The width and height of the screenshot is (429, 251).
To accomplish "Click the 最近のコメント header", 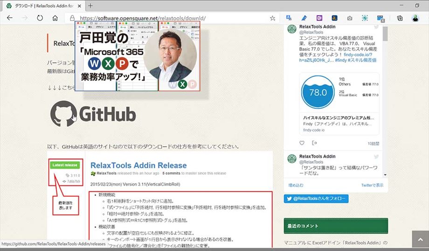I will [x=336, y=226].
